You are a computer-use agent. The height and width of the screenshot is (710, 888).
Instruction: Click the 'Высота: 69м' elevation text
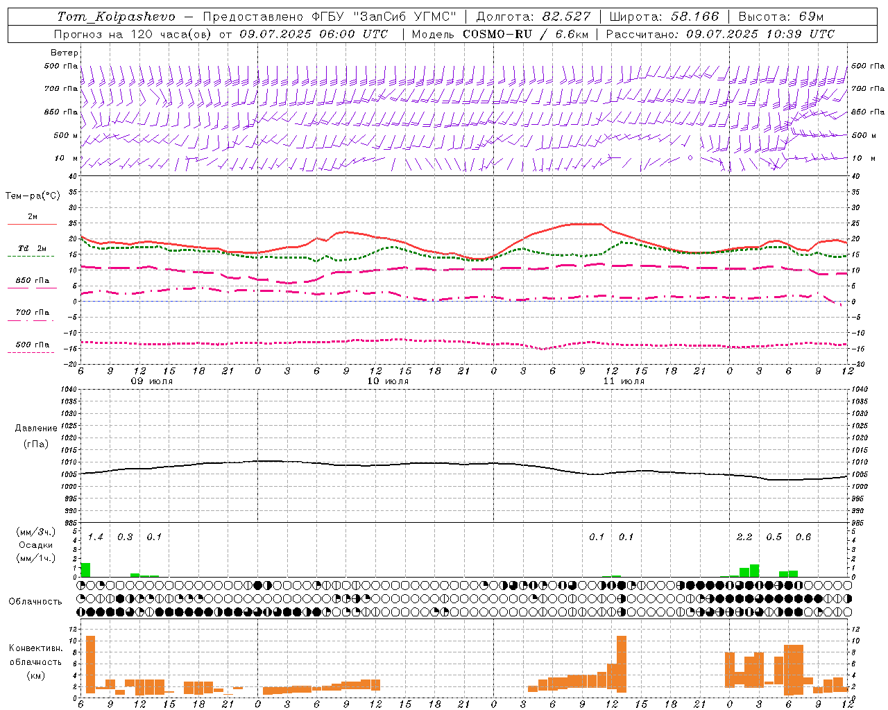pos(780,17)
